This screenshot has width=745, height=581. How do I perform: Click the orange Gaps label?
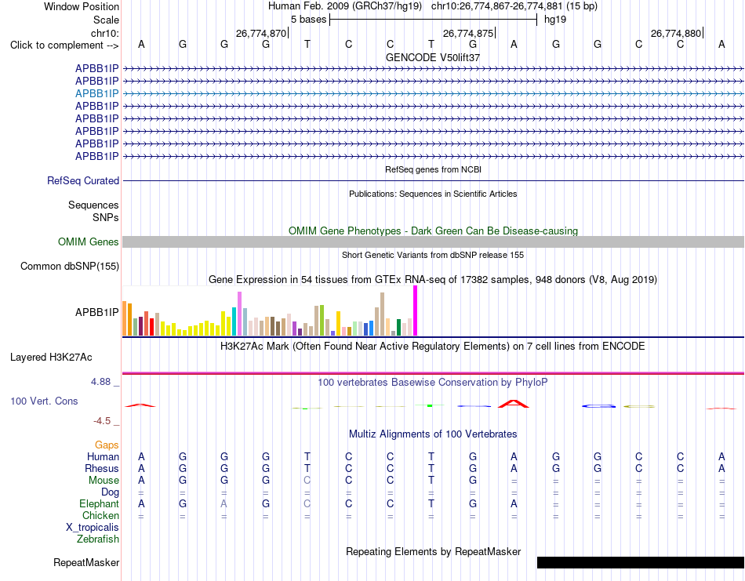tap(107, 445)
